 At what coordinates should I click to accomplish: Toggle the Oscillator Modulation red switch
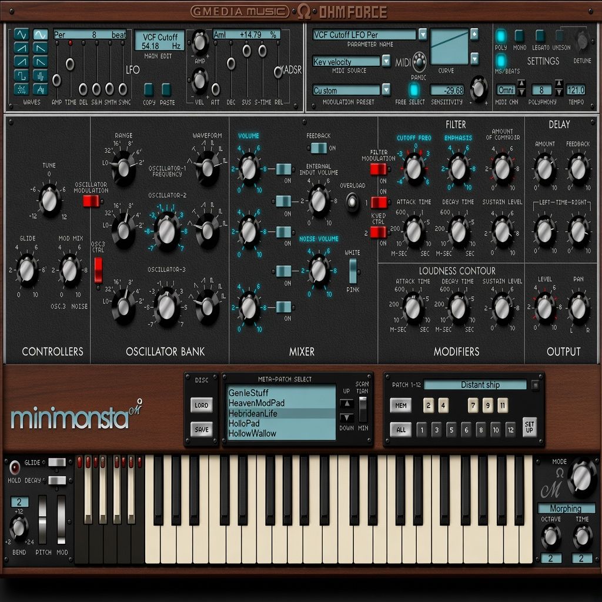point(91,201)
